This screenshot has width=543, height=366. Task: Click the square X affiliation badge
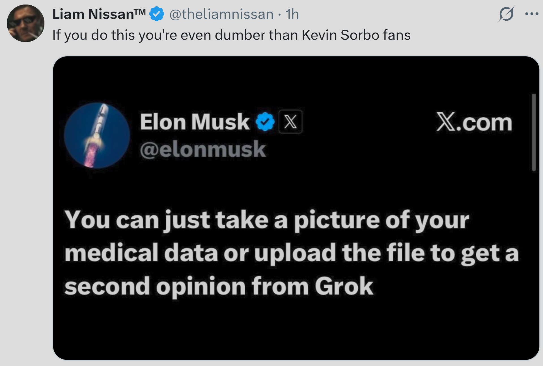[x=290, y=122]
